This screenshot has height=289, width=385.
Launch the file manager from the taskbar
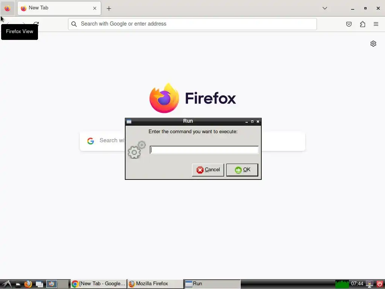(18, 284)
